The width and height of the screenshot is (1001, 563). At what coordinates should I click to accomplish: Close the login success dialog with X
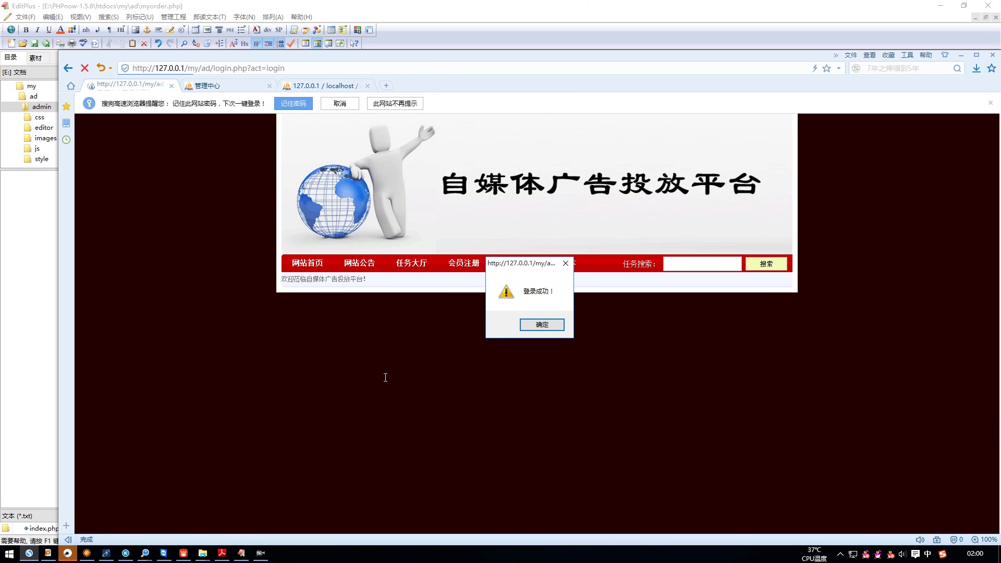point(566,263)
